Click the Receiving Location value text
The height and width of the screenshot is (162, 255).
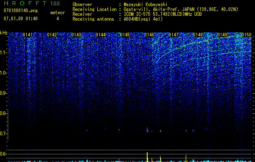click(x=181, y=9)
